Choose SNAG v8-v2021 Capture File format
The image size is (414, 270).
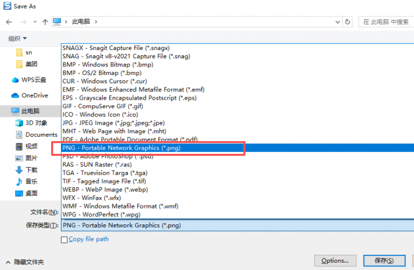[237, 56]
